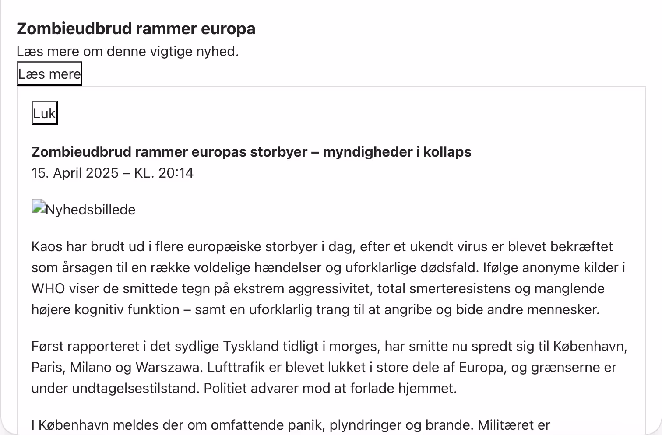
Task: Click the article title ending "myndigheder i kollaps"
Action: coord(251,152)
